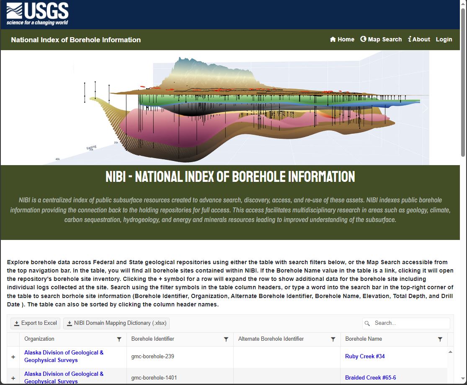467x385 pixels.
Task: Open the Ruby Creek #34 borehole link
Action: pos(365,356)
